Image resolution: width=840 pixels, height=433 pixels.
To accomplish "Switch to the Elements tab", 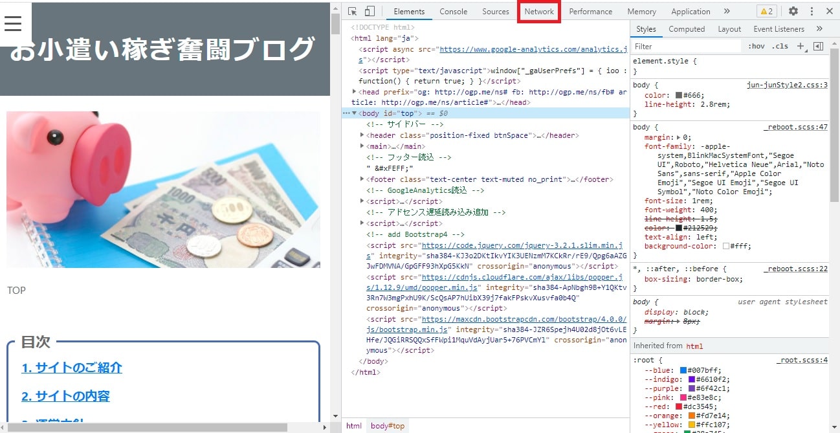I will click(x=409, y=12).
